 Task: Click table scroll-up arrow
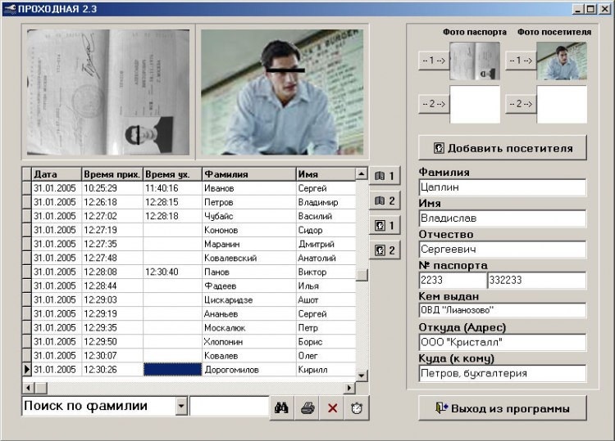[362, 173]
